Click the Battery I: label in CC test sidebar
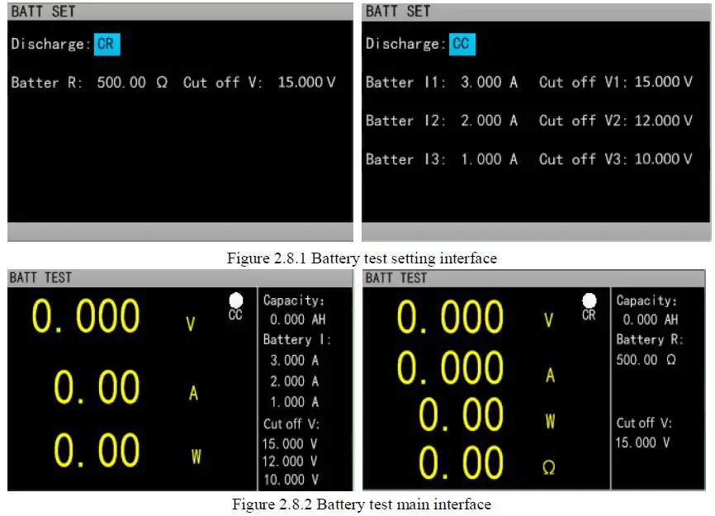This screenshot has width=715, height=516. click(296, 339)
